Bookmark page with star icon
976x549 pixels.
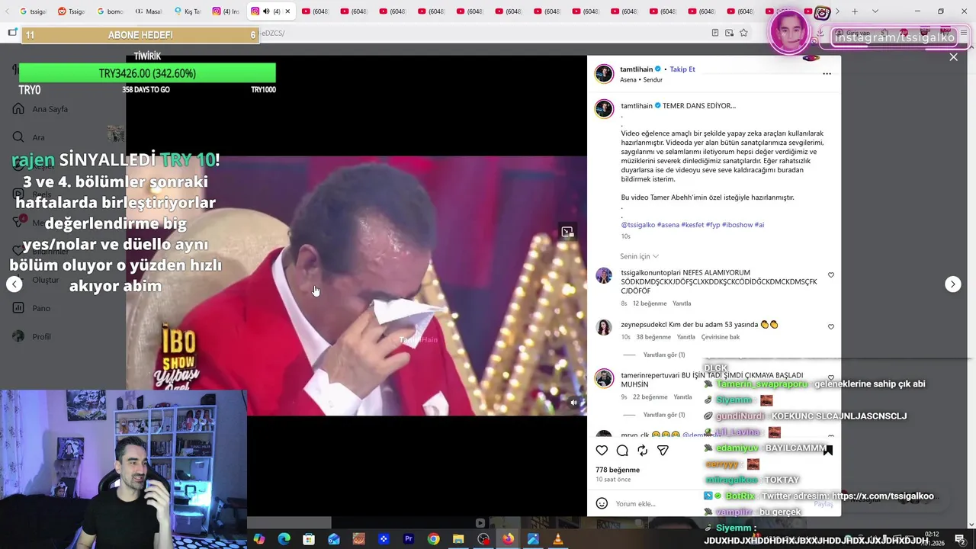743,33
